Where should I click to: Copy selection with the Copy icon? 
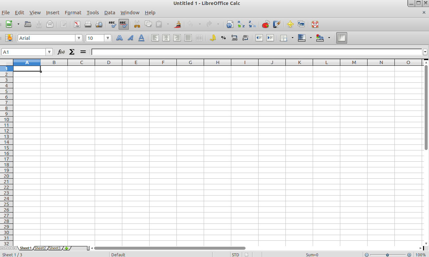(x=148, y=24)
